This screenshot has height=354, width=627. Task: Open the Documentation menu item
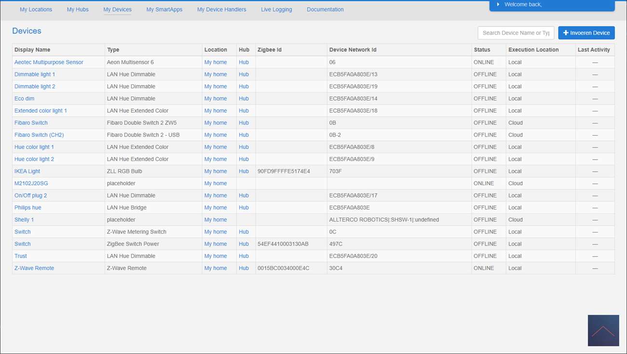click(325, 9)
